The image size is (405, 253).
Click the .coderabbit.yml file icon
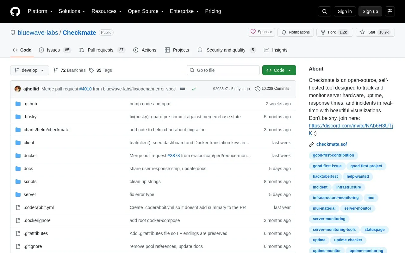pos(18,207)
